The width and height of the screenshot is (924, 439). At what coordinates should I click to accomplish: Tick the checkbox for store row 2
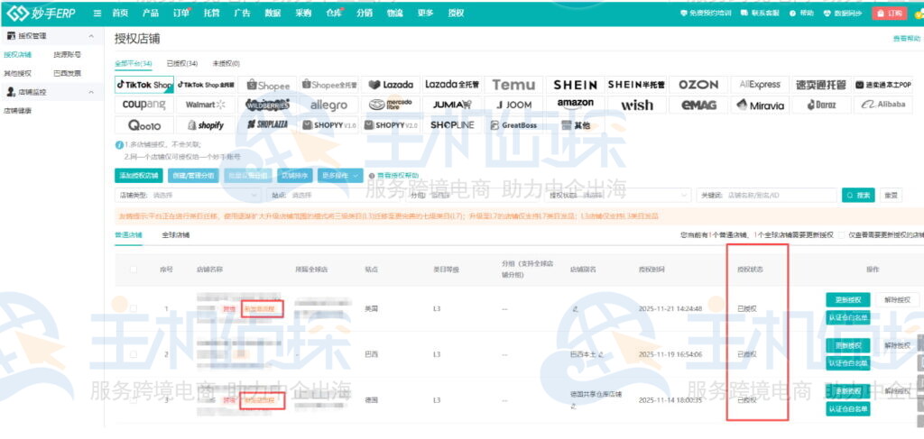click(x=134, y=354)
